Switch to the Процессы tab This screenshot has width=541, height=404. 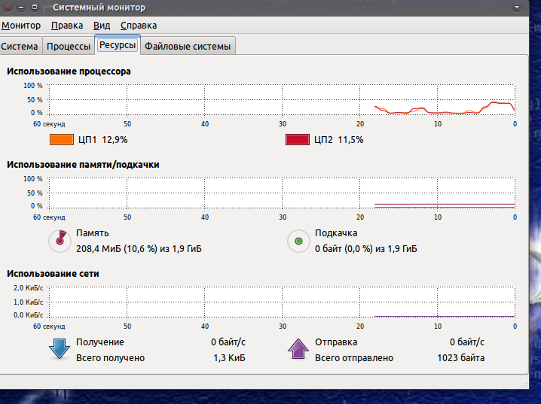pyautogui.click(x=69, y=47)
